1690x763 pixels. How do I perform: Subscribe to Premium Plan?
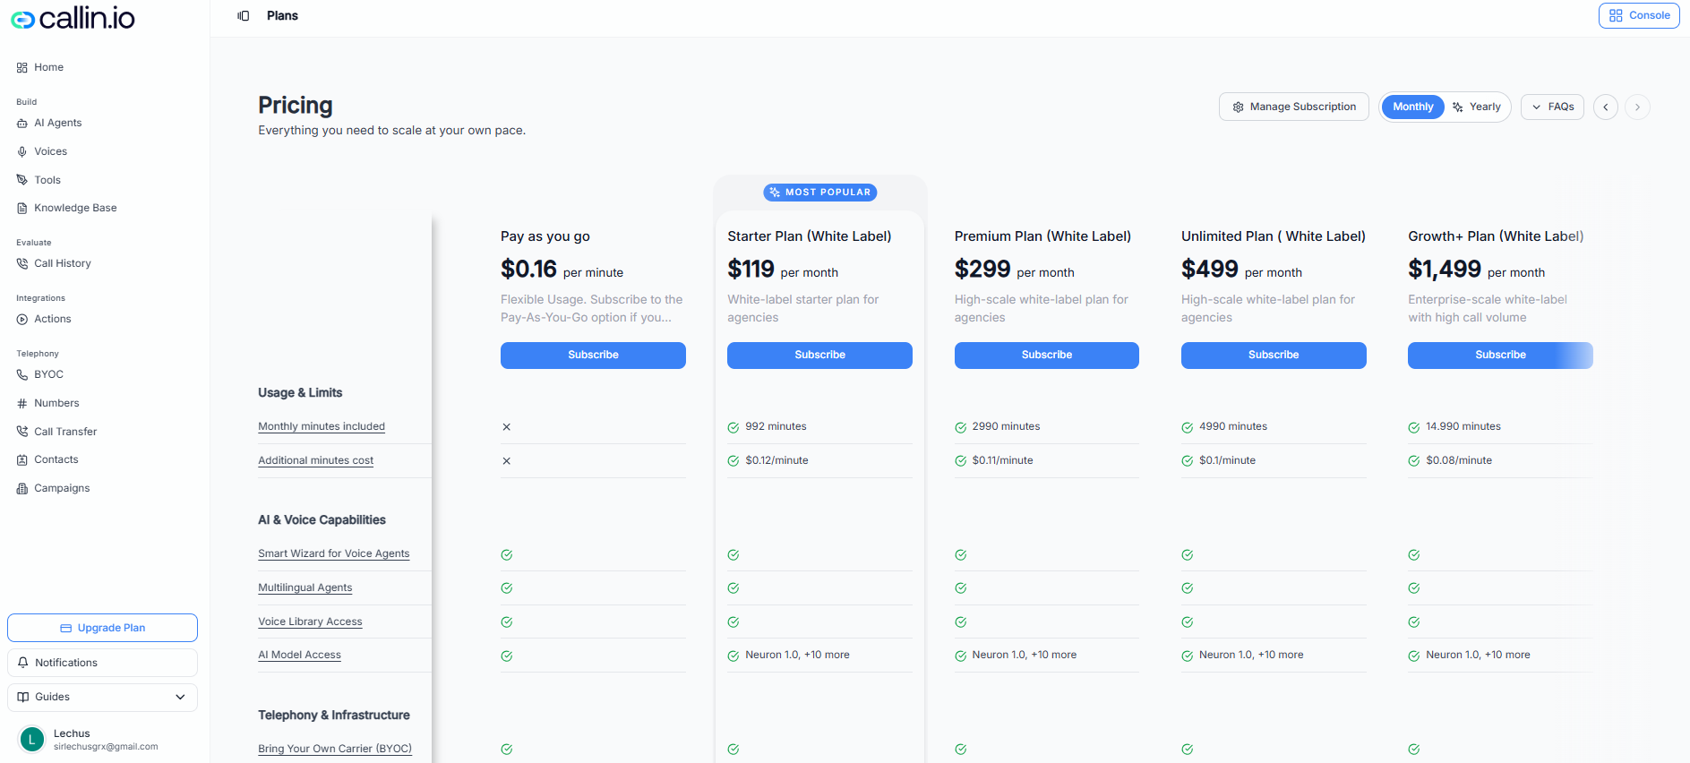pyautogui.click(x=1047, y=355)
